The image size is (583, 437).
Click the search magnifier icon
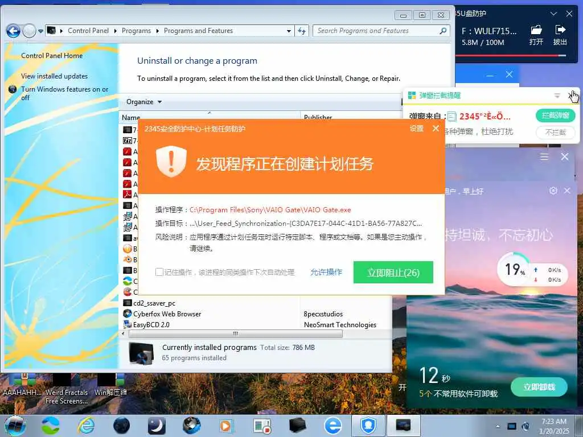tap(443, 31)
